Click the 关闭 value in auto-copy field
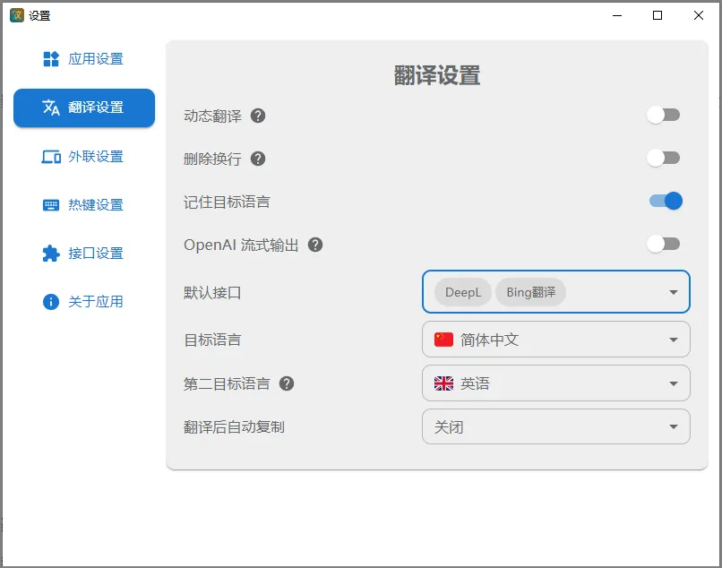This screenshot has height=568, width=722. [x=449, y=427]
